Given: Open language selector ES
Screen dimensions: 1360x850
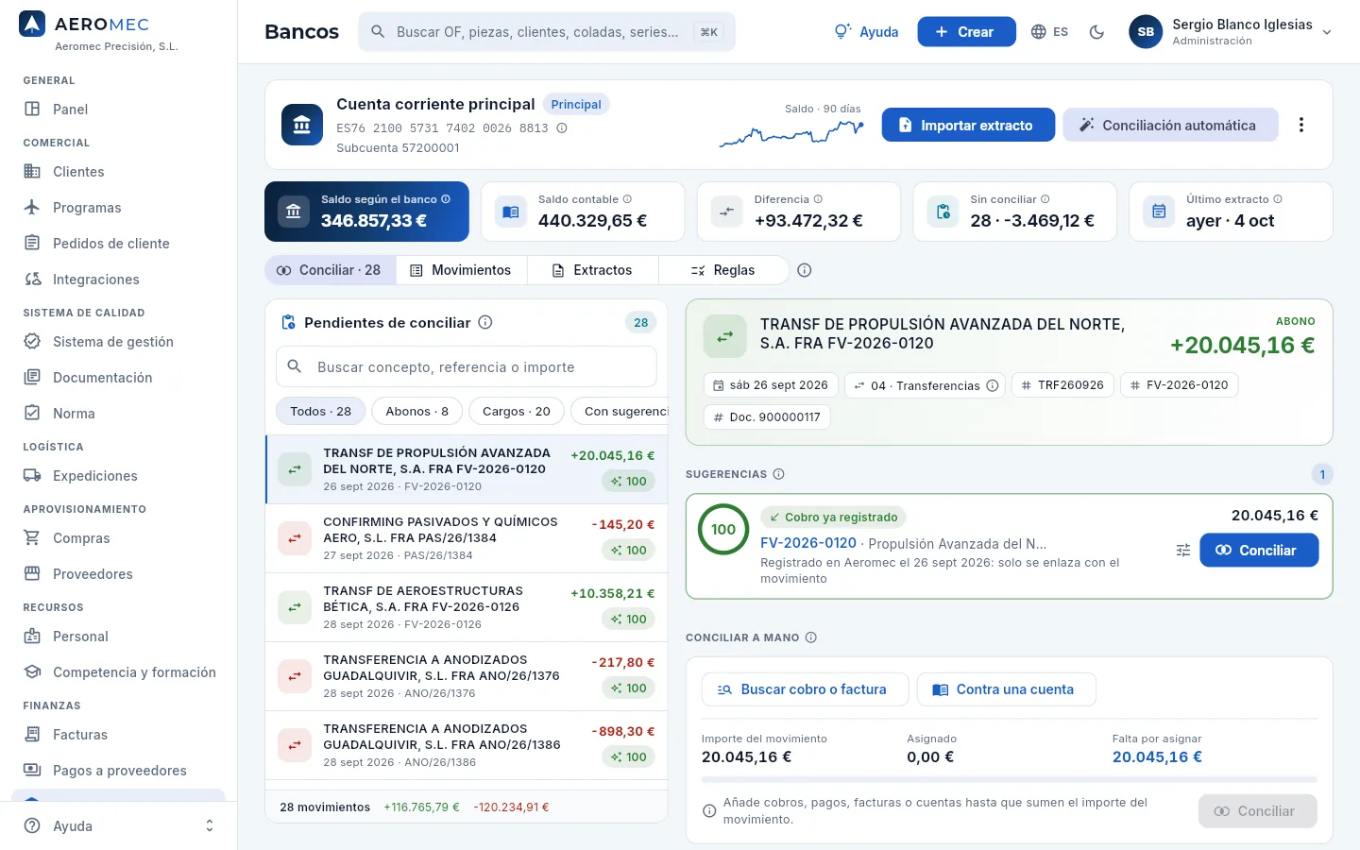Looking at the screenshot, I should 1049,32.
